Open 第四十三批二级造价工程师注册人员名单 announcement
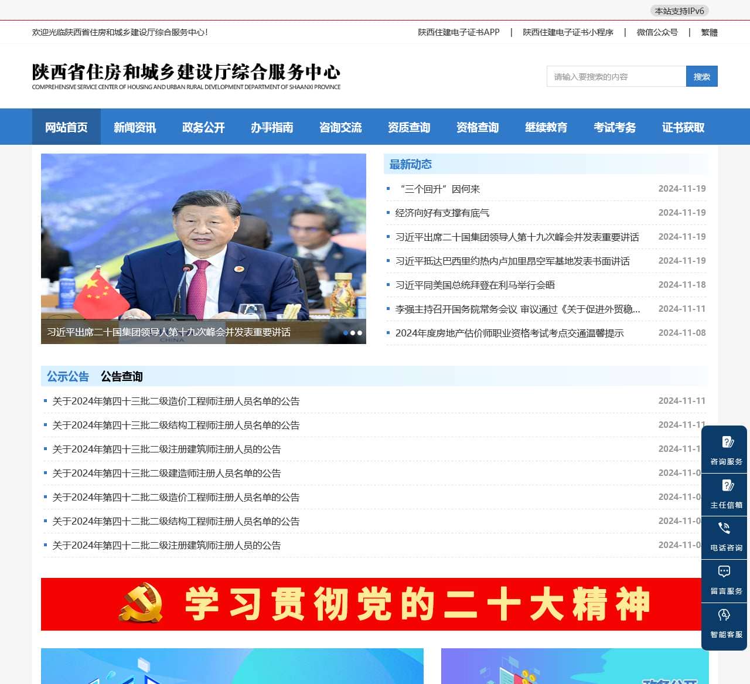This screenshot has height=684, width=750. pyautogui.click(x=176, y=401)
